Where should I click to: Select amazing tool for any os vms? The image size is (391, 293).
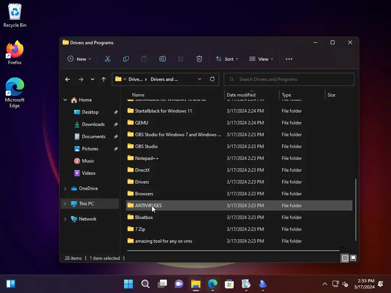tap(239, 241)
